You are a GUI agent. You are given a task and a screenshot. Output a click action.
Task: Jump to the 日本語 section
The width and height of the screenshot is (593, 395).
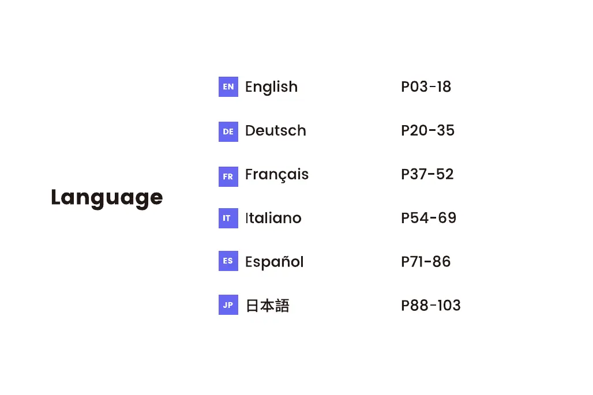click(x=267, y=306)
